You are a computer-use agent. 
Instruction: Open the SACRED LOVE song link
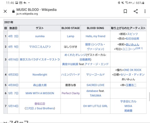coord(95,85)
